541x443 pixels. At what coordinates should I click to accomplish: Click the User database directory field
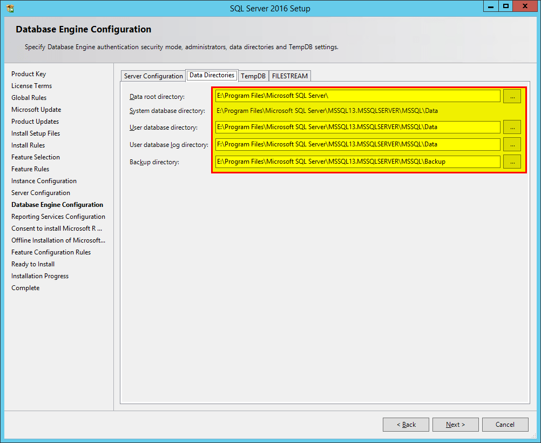click(358, 127)
